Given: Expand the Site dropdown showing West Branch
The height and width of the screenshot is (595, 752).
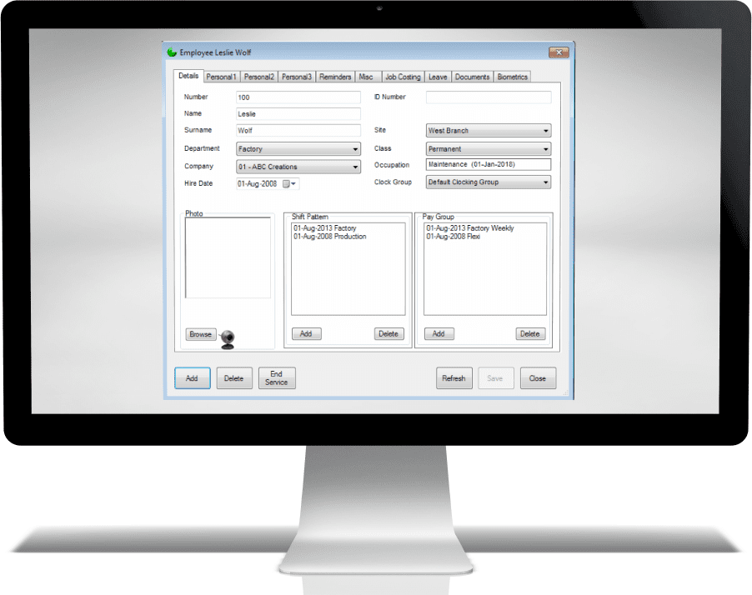Looking at the screenshot, I should point(546,132).
